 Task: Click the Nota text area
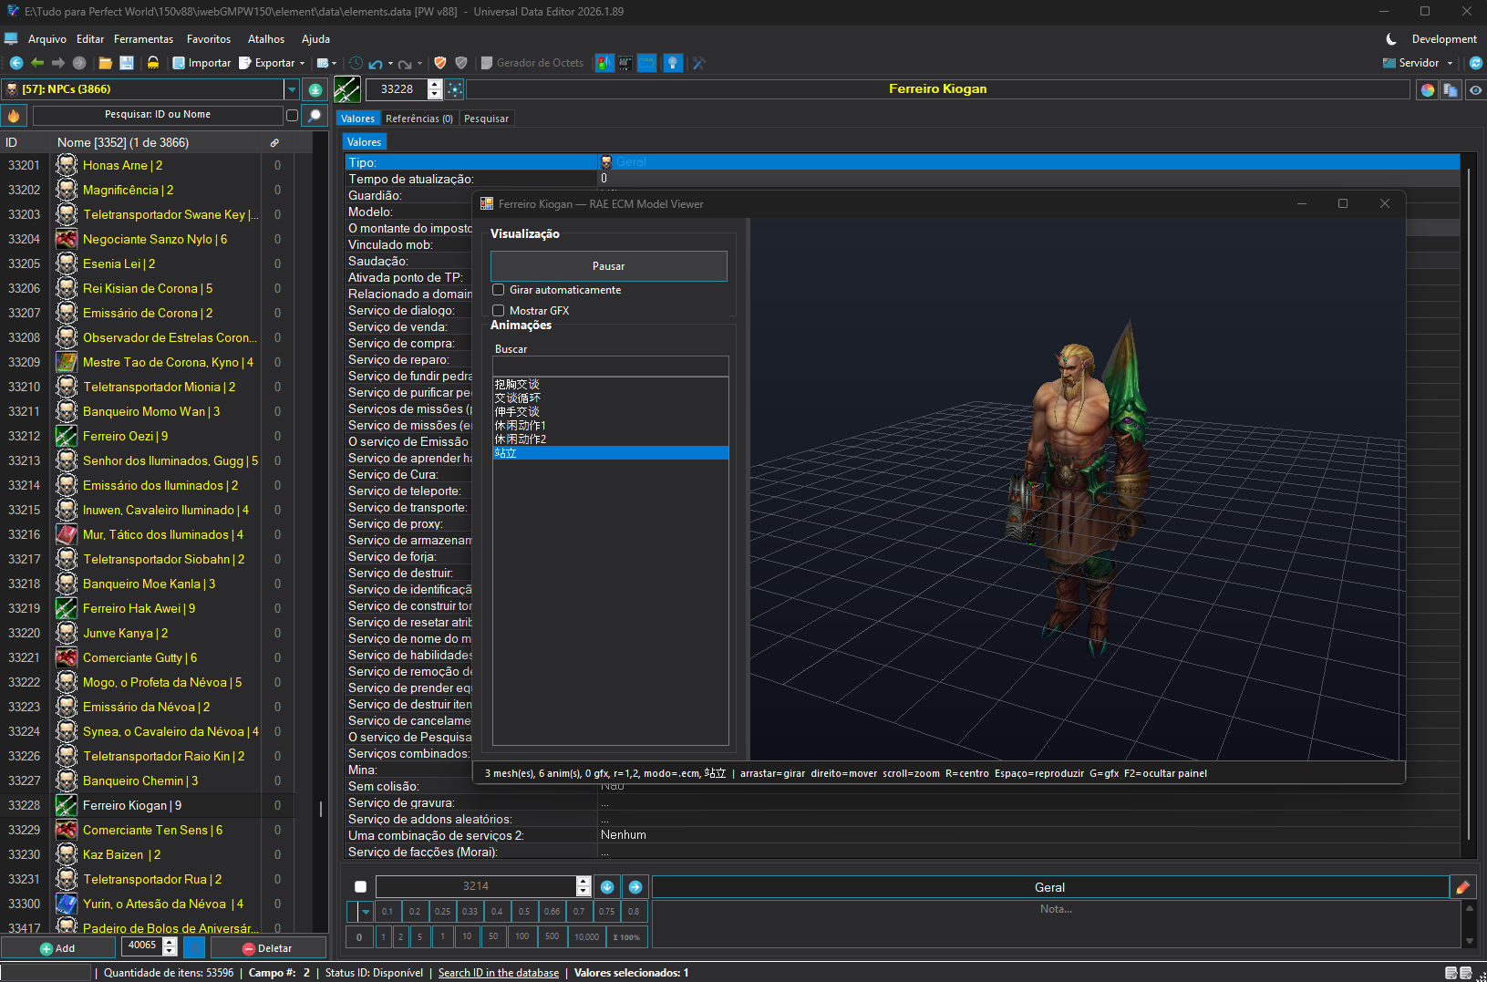[1056, 925]
